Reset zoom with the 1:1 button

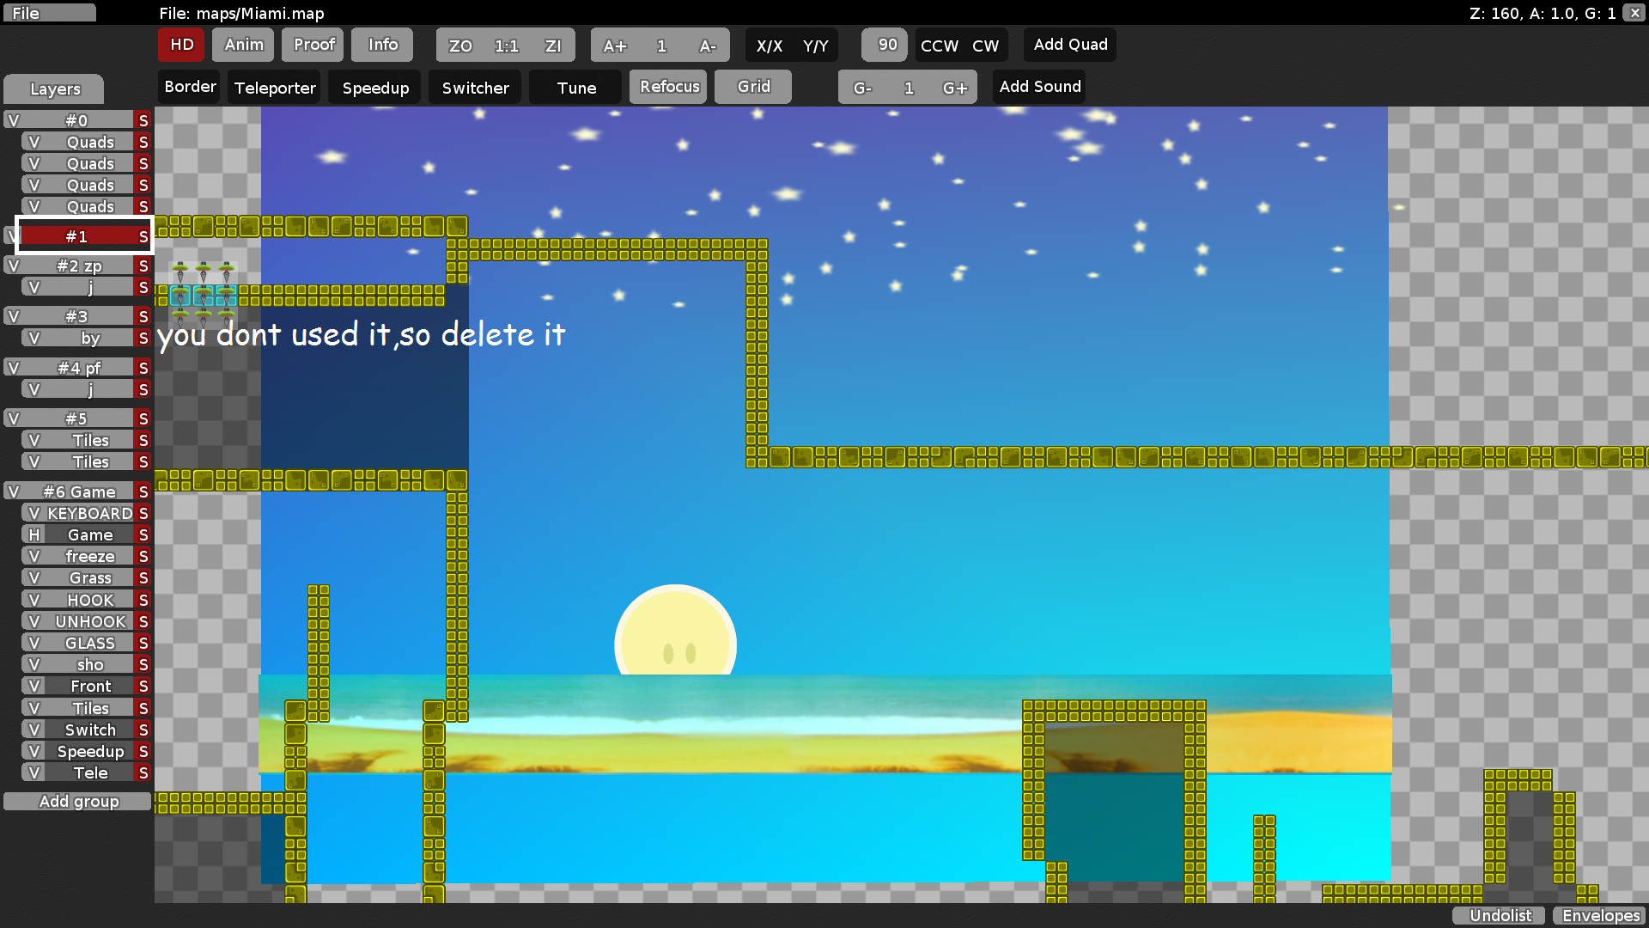pos(507,46)
